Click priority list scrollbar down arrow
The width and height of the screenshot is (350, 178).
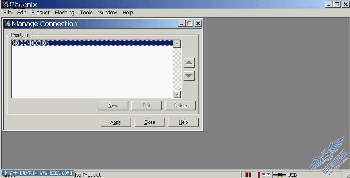(177, 95)
